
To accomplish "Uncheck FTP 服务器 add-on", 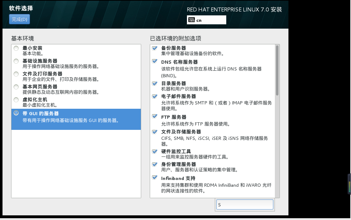I will pos(154,116).
